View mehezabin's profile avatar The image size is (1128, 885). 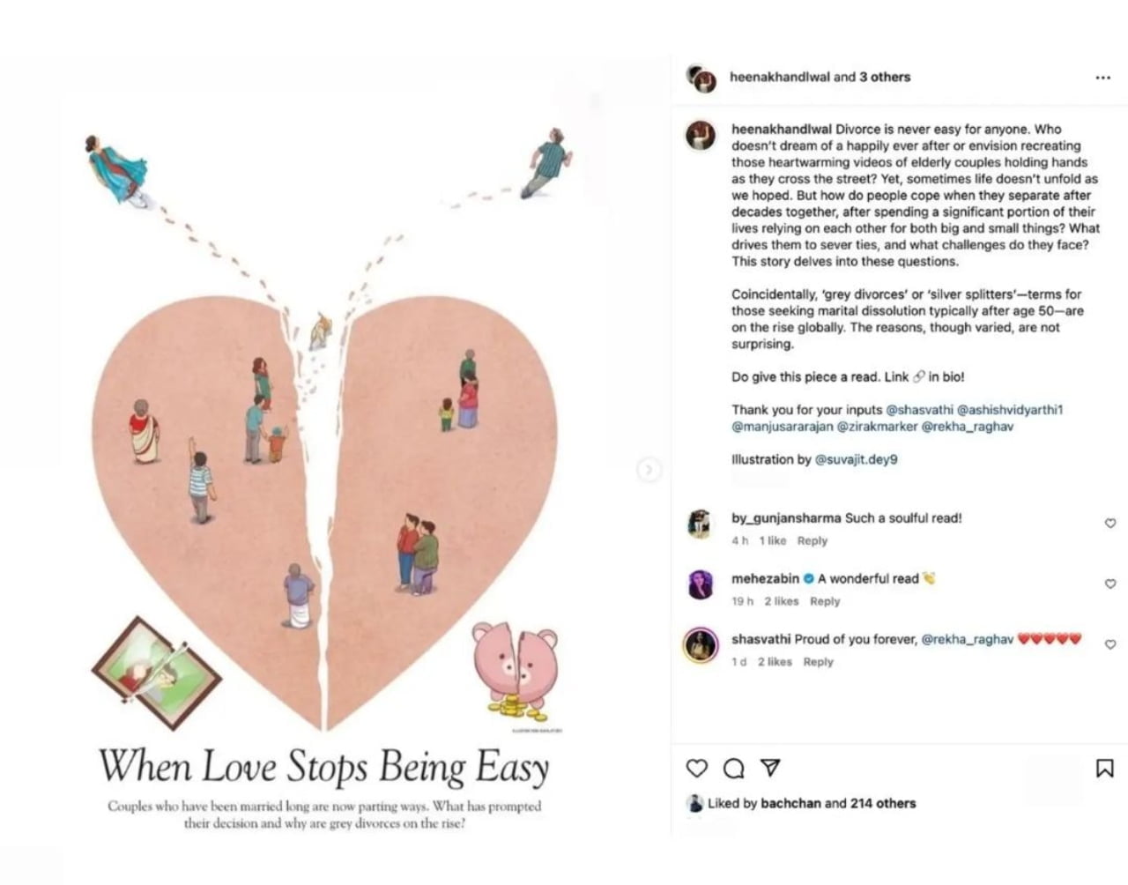701,584
